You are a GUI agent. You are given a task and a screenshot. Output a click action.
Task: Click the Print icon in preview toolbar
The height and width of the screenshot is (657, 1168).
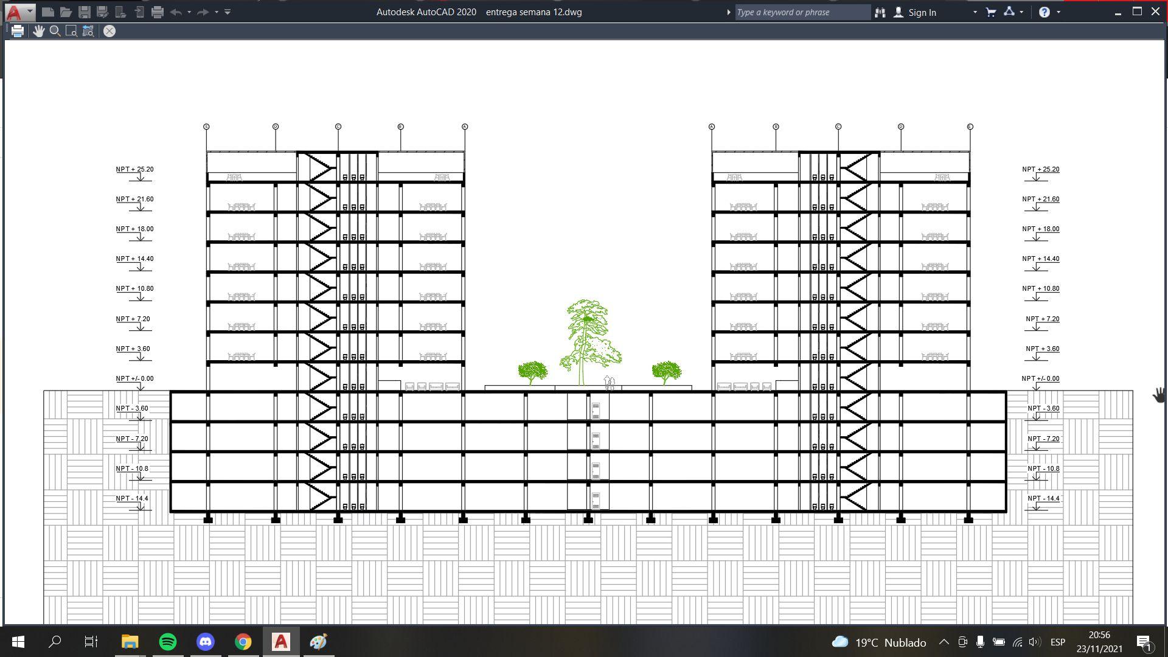18,31
